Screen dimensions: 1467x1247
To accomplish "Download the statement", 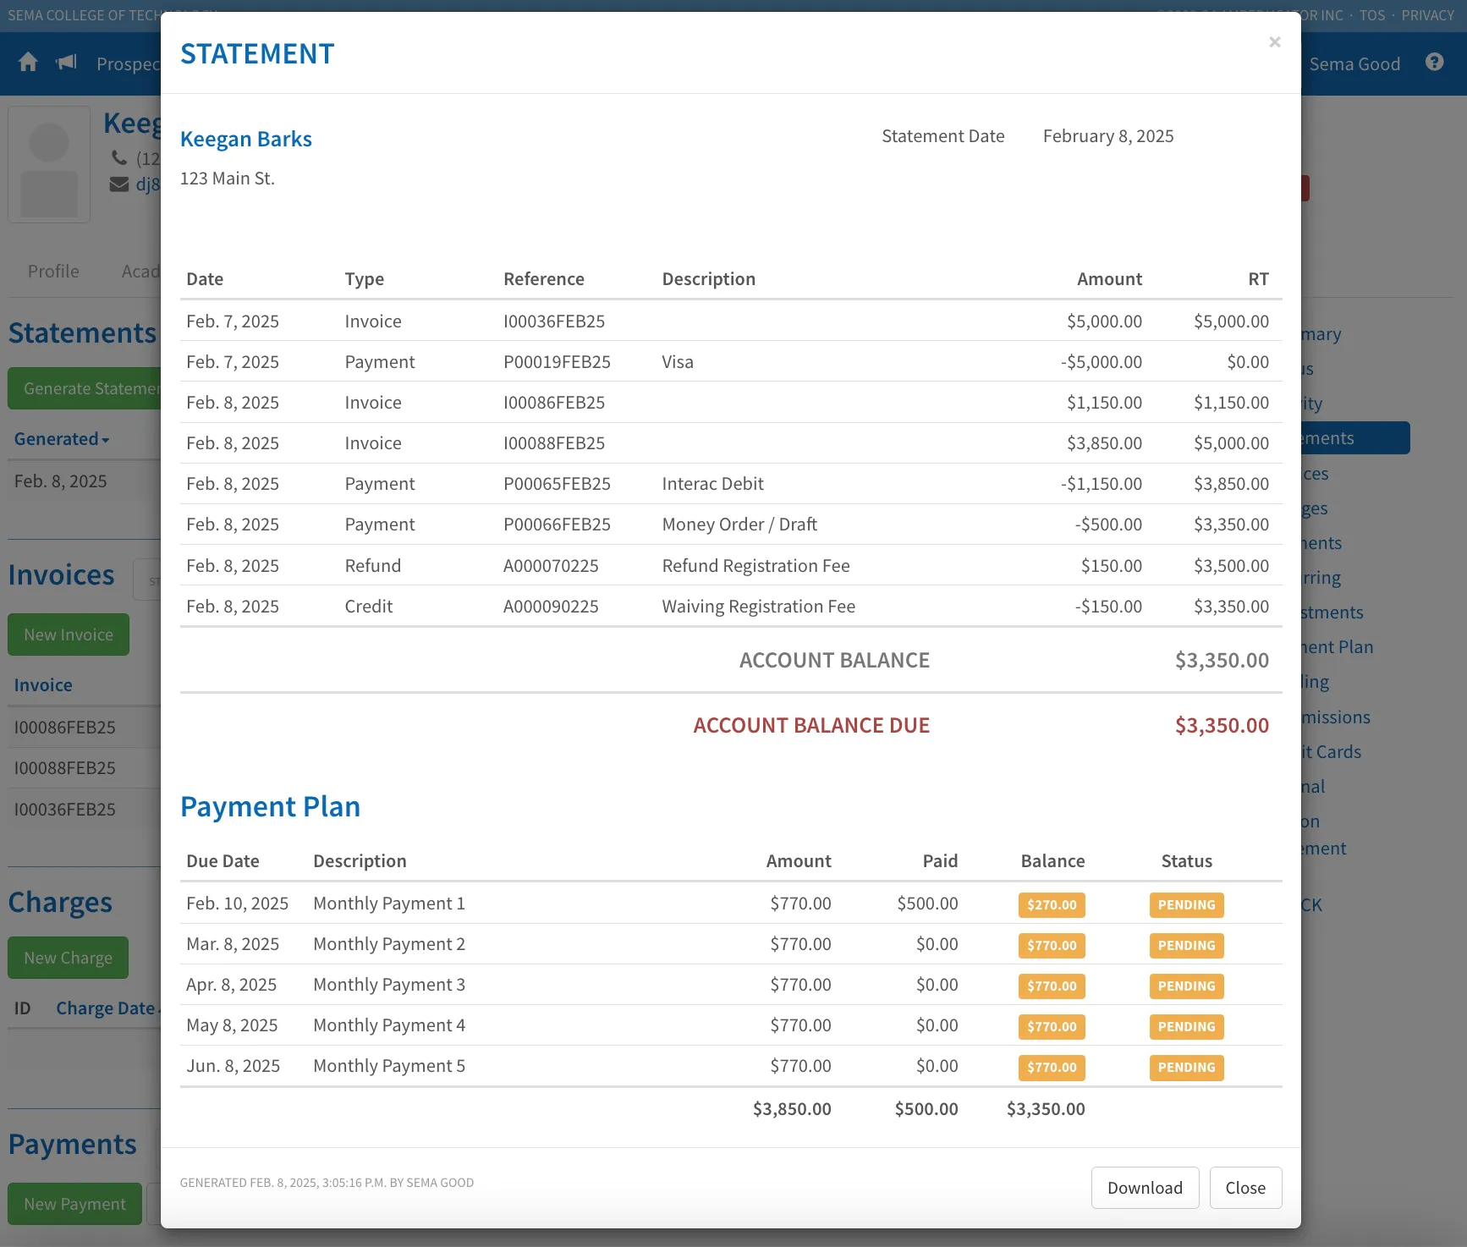I will pos(1145,1188).
